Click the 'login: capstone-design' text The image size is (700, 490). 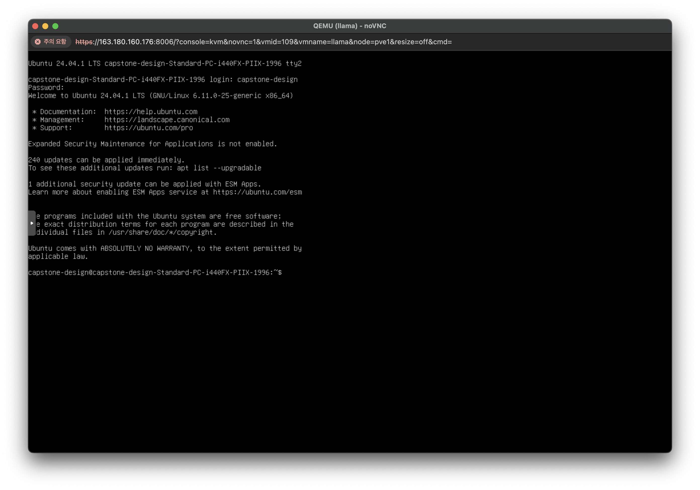click(253, 80)
